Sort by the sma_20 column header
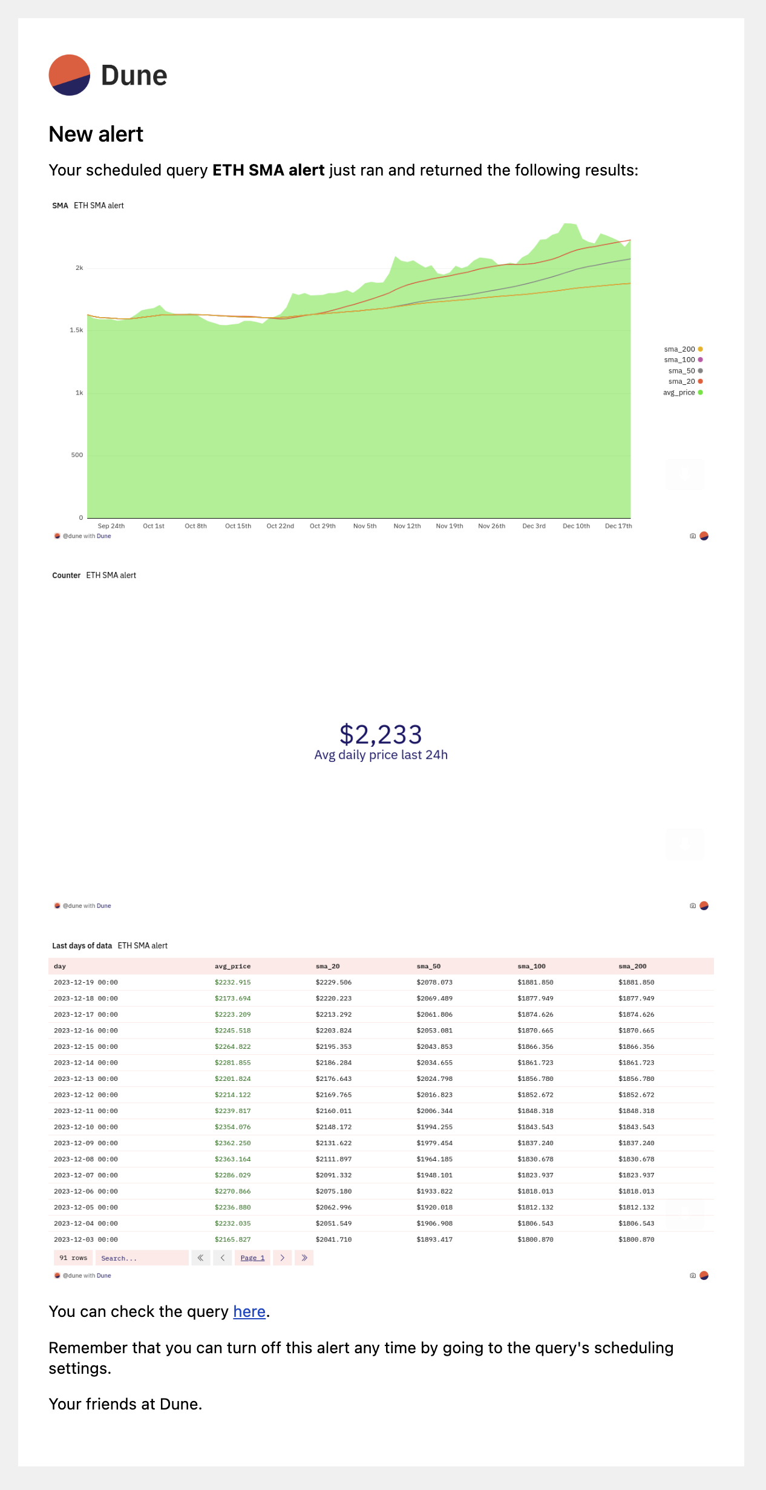This screenshot has height=1490, width=766. (327, 967)
